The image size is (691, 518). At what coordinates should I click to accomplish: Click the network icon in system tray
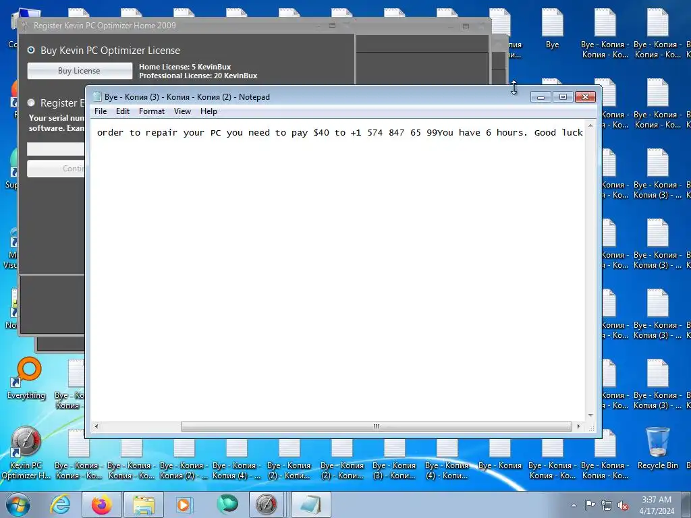607,505
